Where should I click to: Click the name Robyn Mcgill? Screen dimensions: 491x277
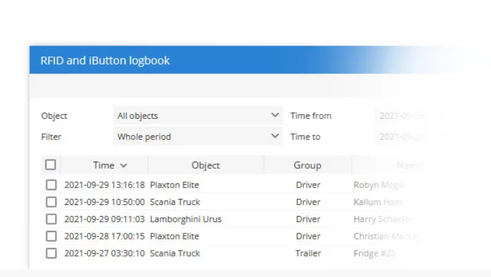pos(379,185)
